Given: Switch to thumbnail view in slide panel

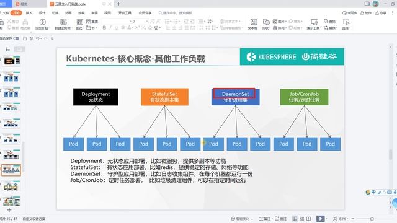Looking at the screenshot, I should 19,50.
